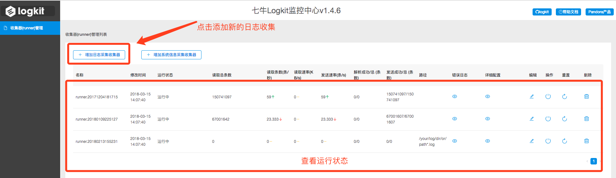The width and height of the screenshot is (616, 178).
Task: Show detailed config of runner.20180109225127
Action: tap(488, 119)
